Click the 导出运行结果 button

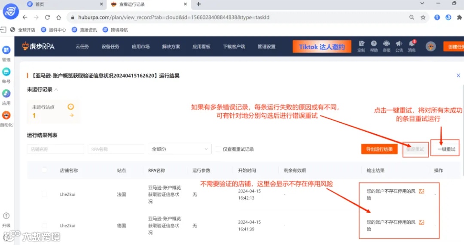379,149
